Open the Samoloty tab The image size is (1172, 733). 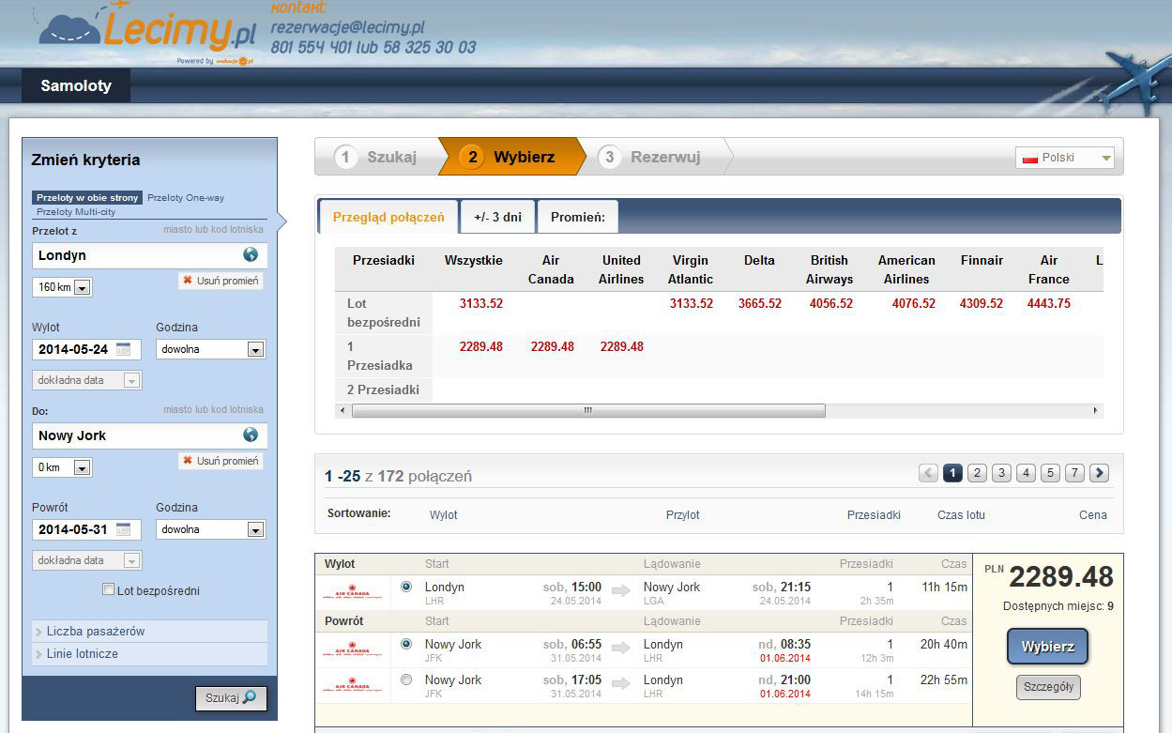pyautogui.click(x=76, y=85)
